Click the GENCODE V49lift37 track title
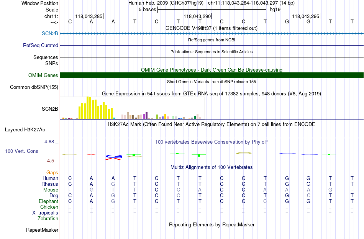Screen dimensions: 364x239 coord(212,28)
